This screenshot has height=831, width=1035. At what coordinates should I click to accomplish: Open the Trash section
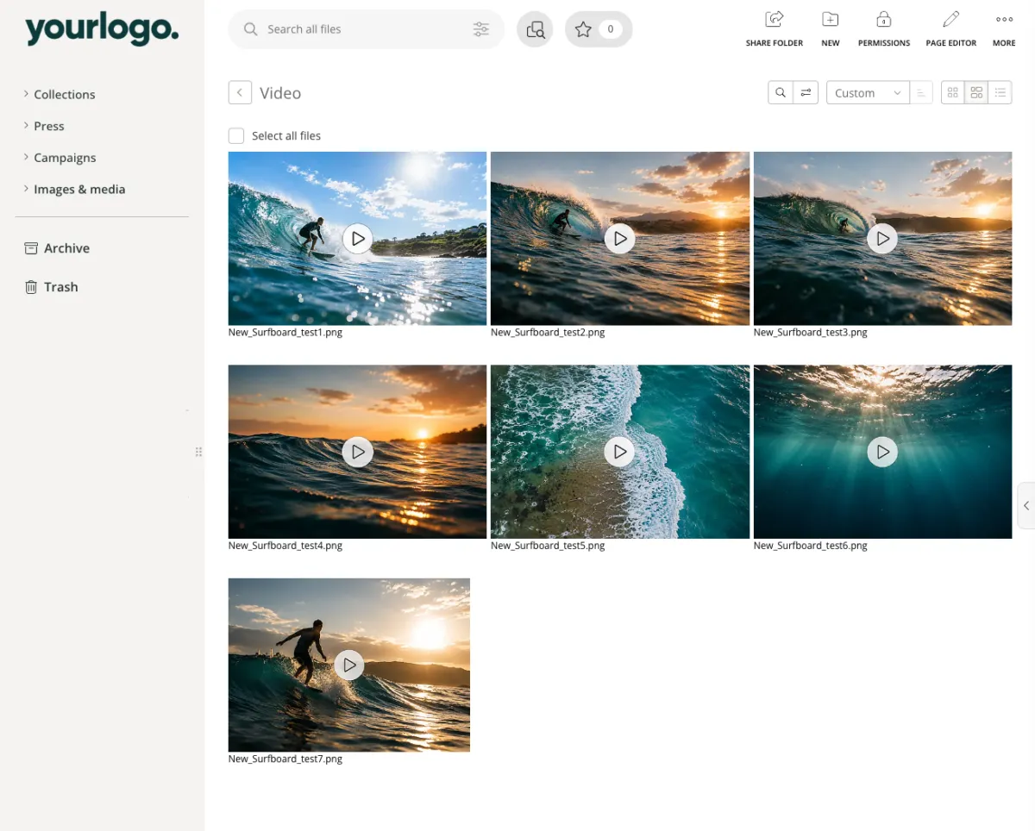pos(52,287)
